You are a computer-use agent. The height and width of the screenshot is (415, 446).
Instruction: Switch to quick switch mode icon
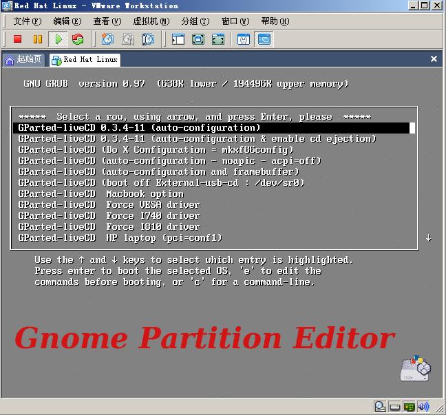coord(198,39)
